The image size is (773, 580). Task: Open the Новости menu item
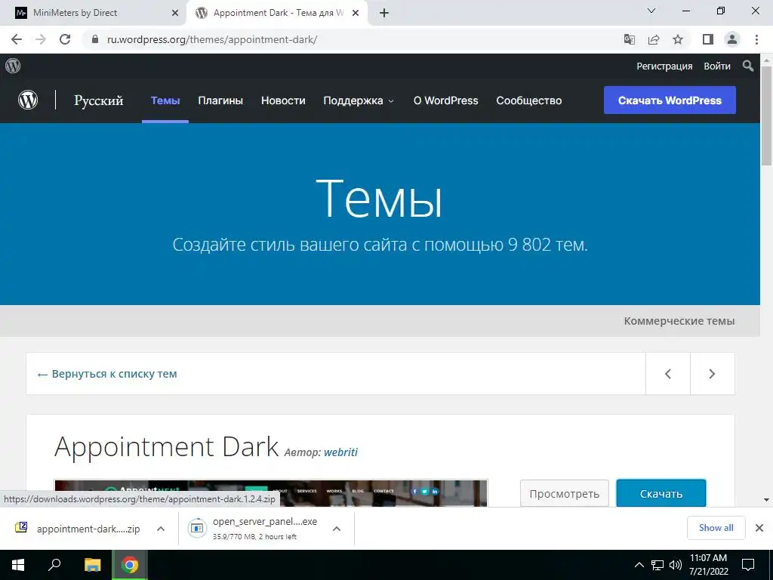[x=283, y=100]
